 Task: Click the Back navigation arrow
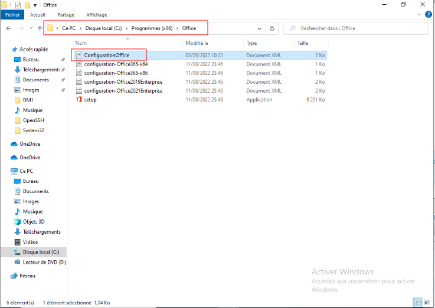point(8,28)
